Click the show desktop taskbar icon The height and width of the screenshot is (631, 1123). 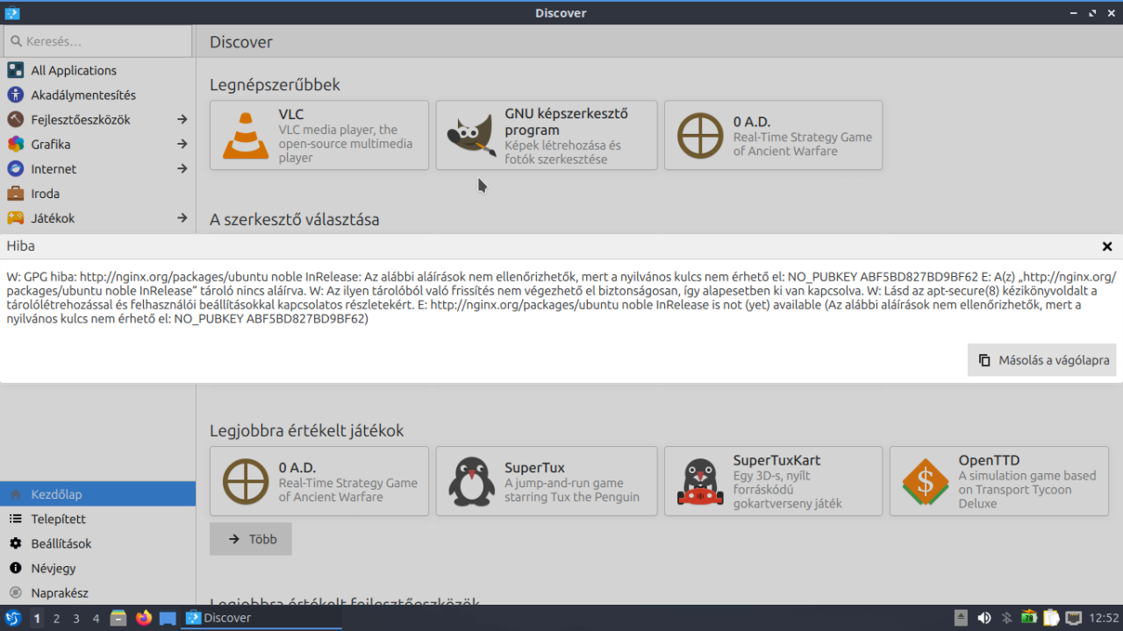pyautogui.click(x=168, y=618)
